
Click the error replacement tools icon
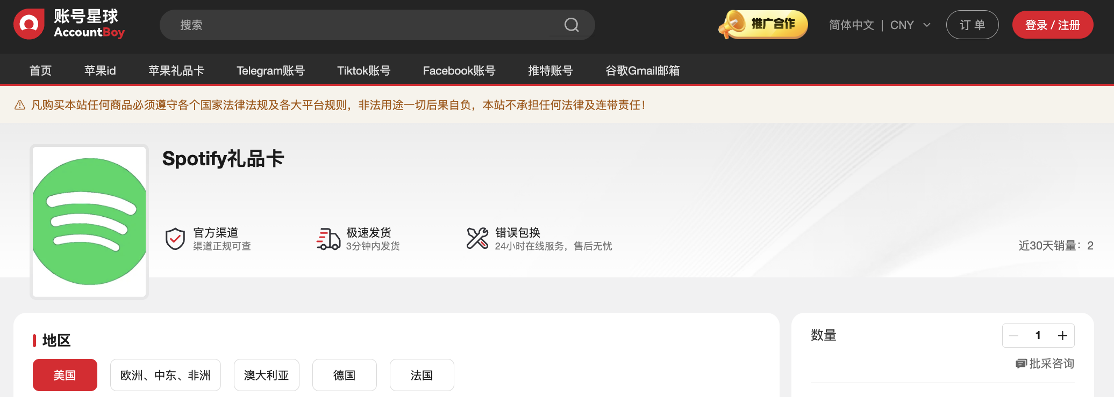coord(477,239)
